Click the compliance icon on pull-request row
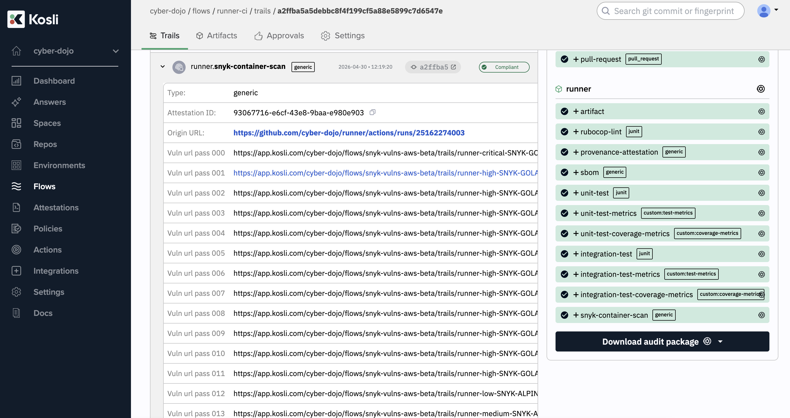 (761, 59)
